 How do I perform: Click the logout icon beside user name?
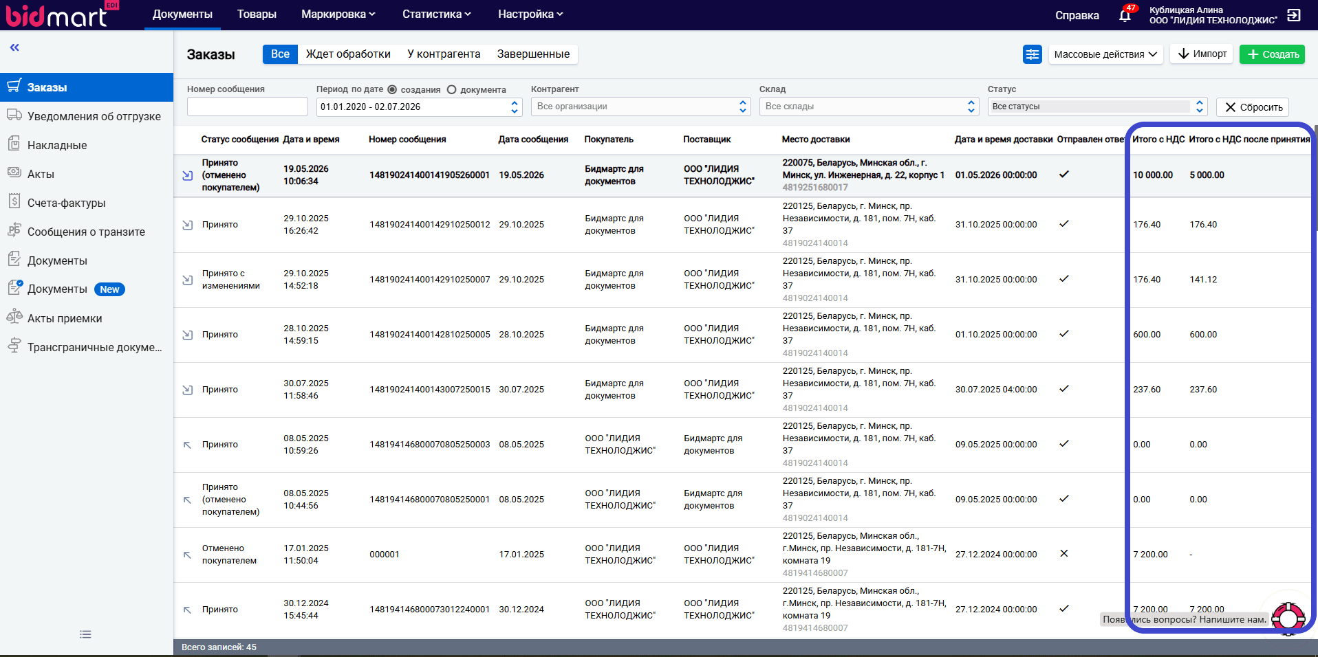point(1294,15)
